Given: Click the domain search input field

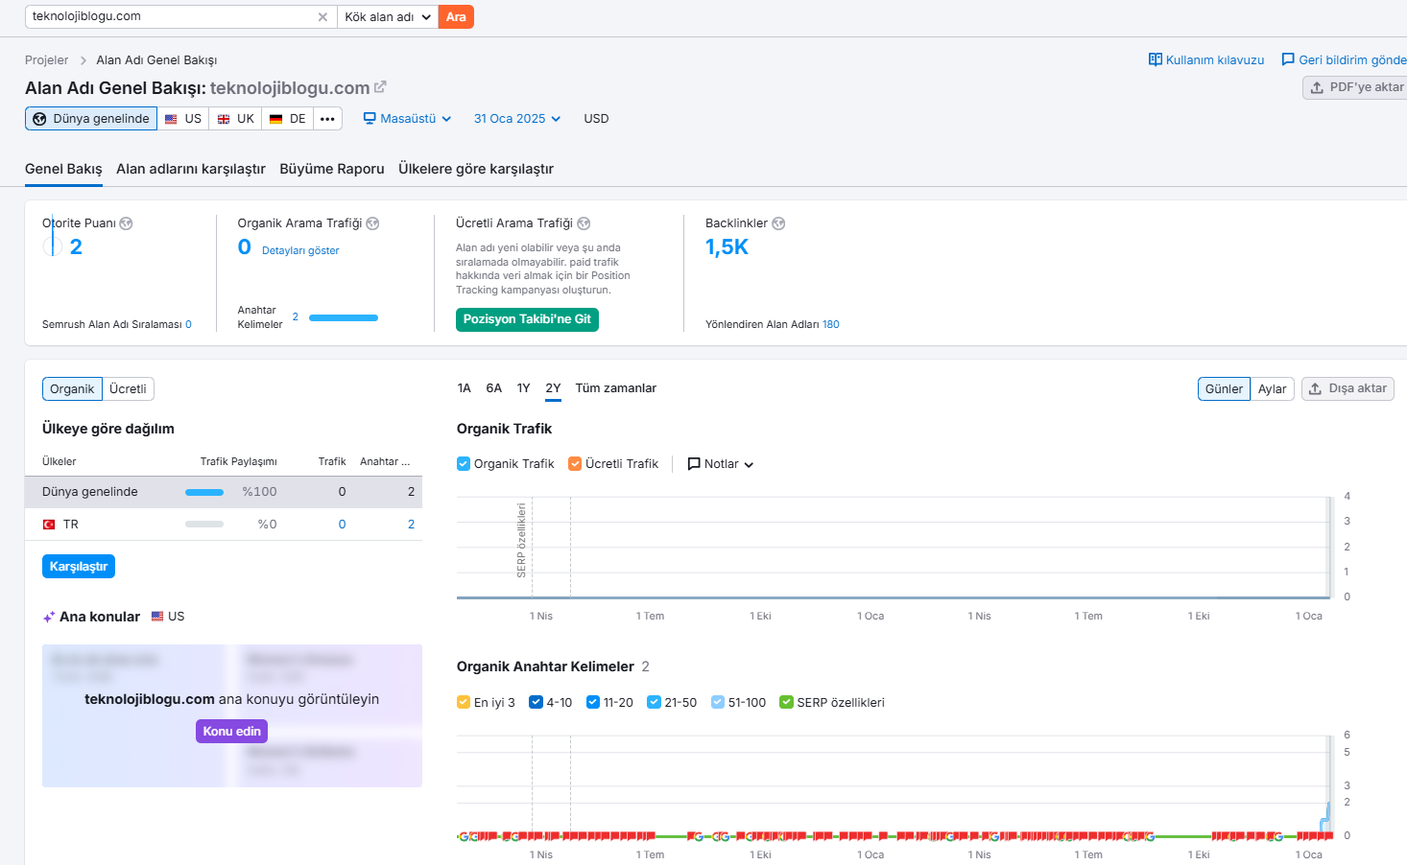Looking at the screenshot, I should click(x=173, y=17).
